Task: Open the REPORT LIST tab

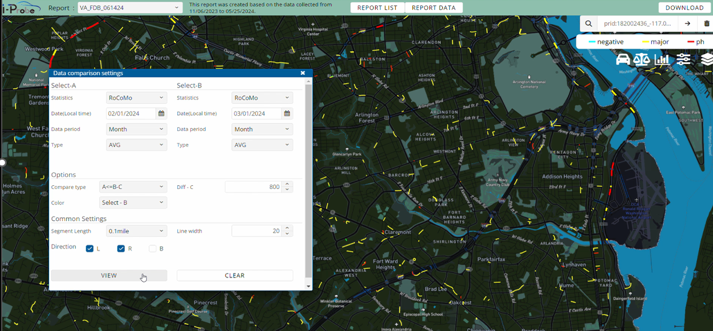Action: click(x=377, y=8)
